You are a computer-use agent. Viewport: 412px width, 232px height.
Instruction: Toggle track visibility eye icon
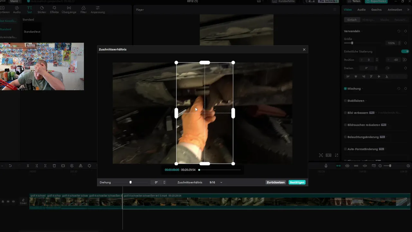(8, 201)
